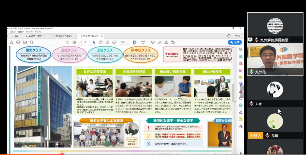Click the email envelope icon
The height and width of the screenshot is (155, 306).
pyautogui.click(x=25, y=42)
